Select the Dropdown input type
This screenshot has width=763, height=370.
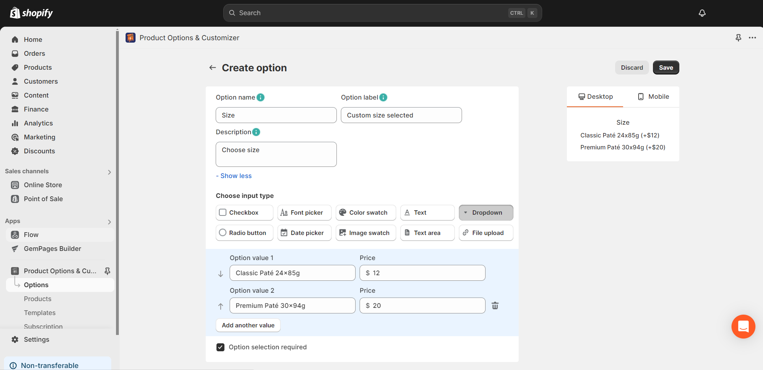[486, 212]
